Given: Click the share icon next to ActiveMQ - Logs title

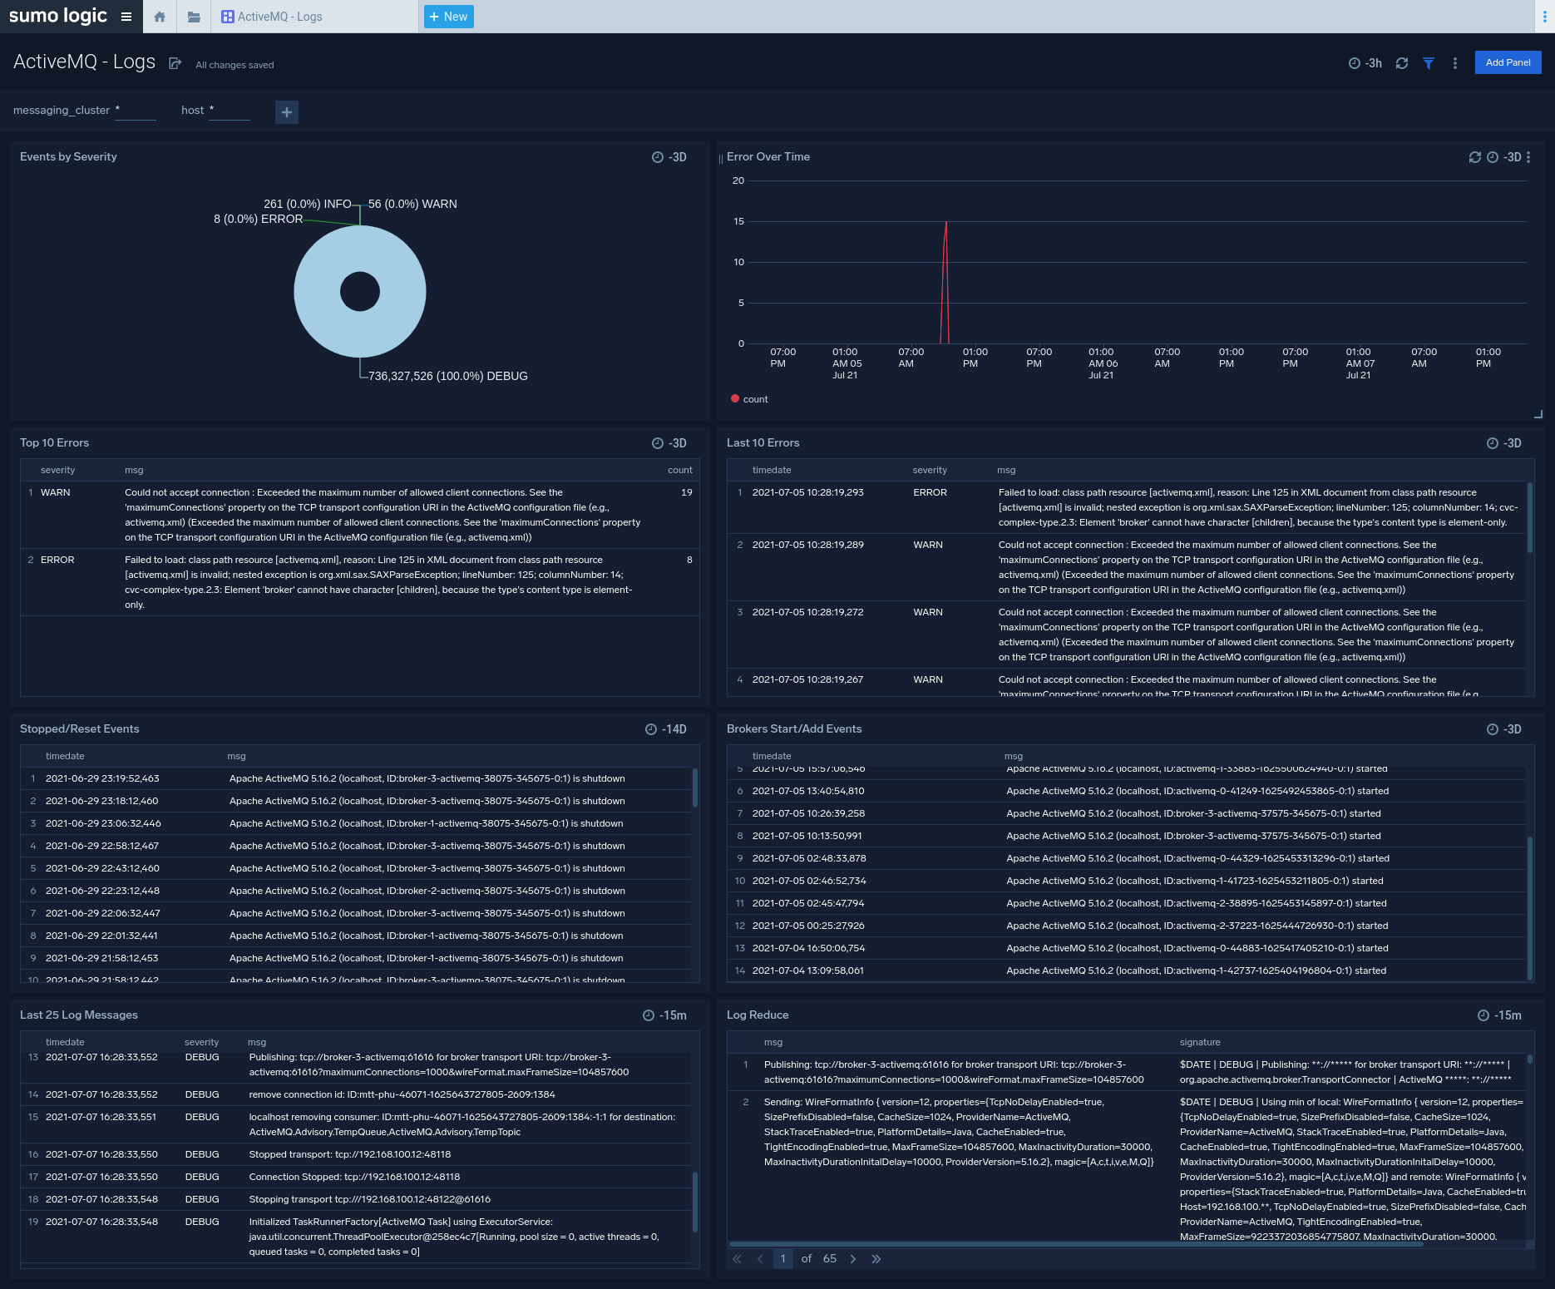Looking at the screenshot, I should tap(175, 62).
